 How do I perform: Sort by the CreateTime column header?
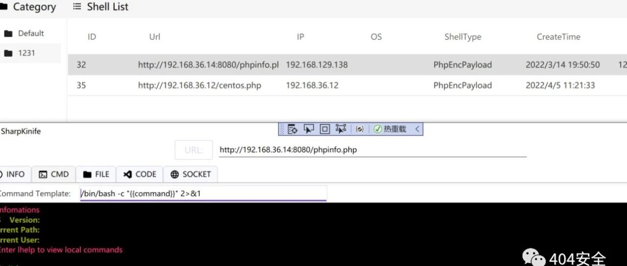click(558, 37)
